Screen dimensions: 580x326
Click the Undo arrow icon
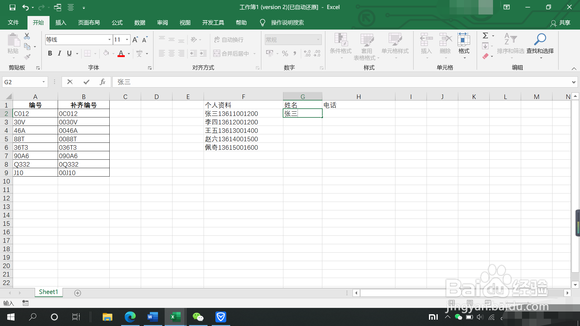tap(25, 7)
